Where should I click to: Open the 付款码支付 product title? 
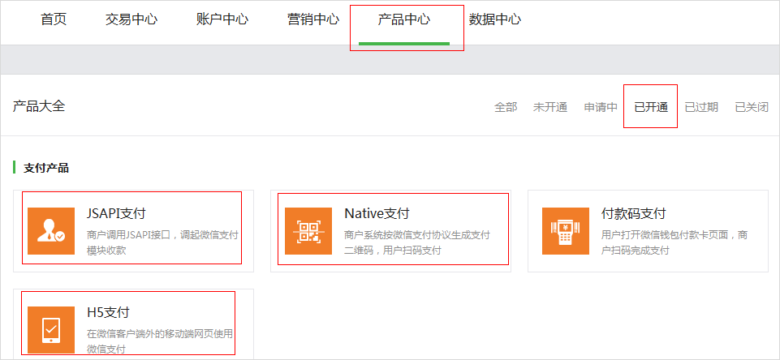[x=633, y=214]
